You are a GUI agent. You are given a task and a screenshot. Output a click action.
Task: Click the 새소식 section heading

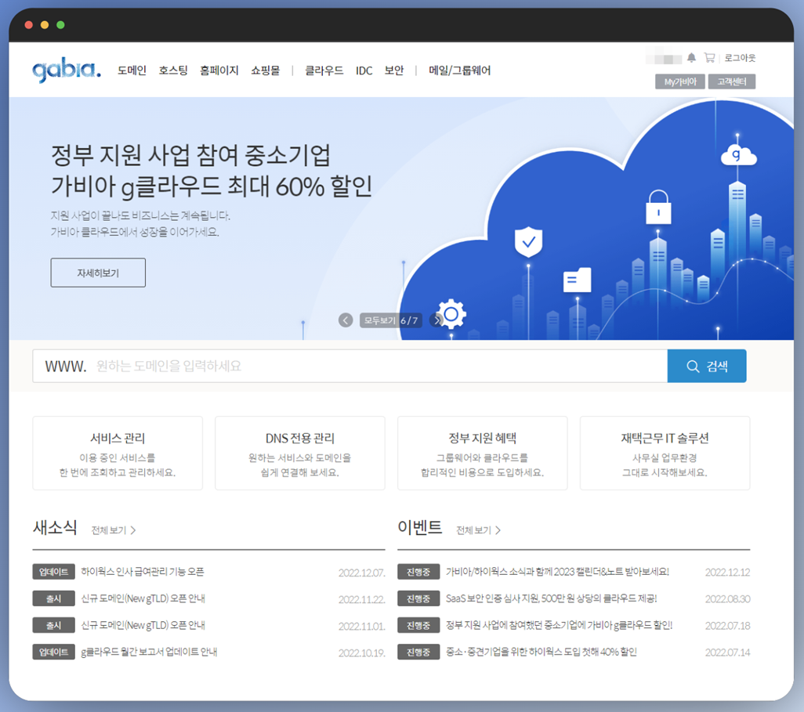pos(55,527)
